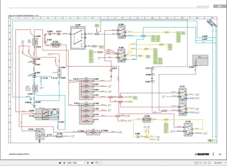This screenshot has height=166, width=227.
Task: Select scrolling page view mode
Action: [x=201, y=163]
